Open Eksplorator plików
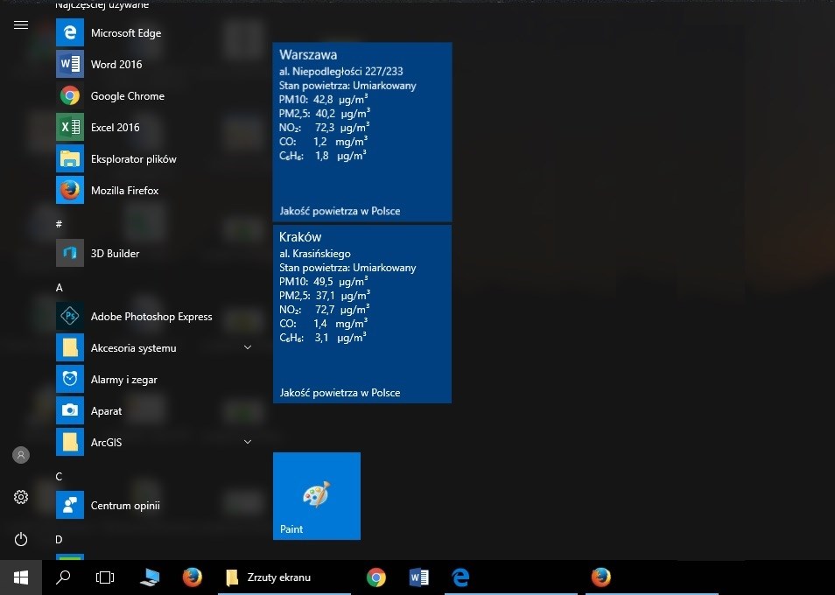Viewport: 835px width, 595px height. pos(154,158)
